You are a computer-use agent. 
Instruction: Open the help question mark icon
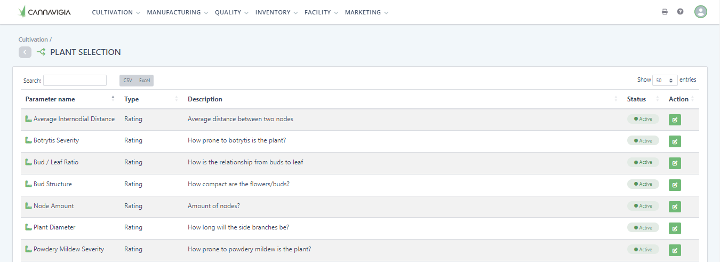(680, 12)
